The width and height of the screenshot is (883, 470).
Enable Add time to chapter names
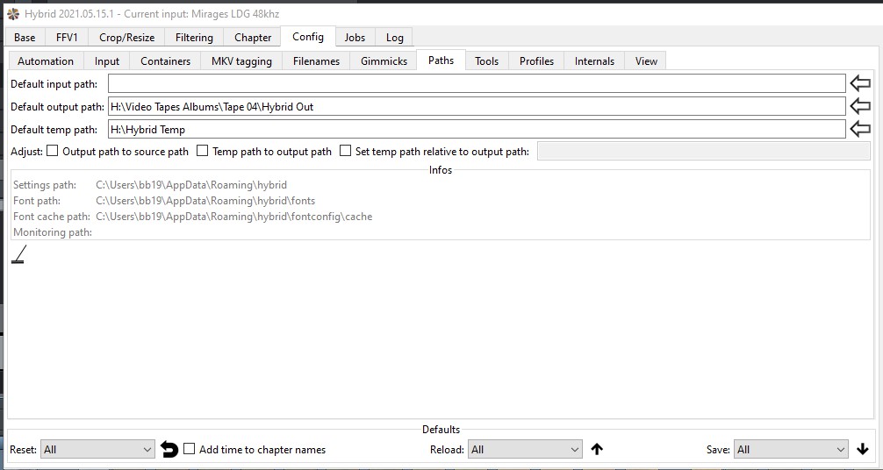tap(190, 449)
